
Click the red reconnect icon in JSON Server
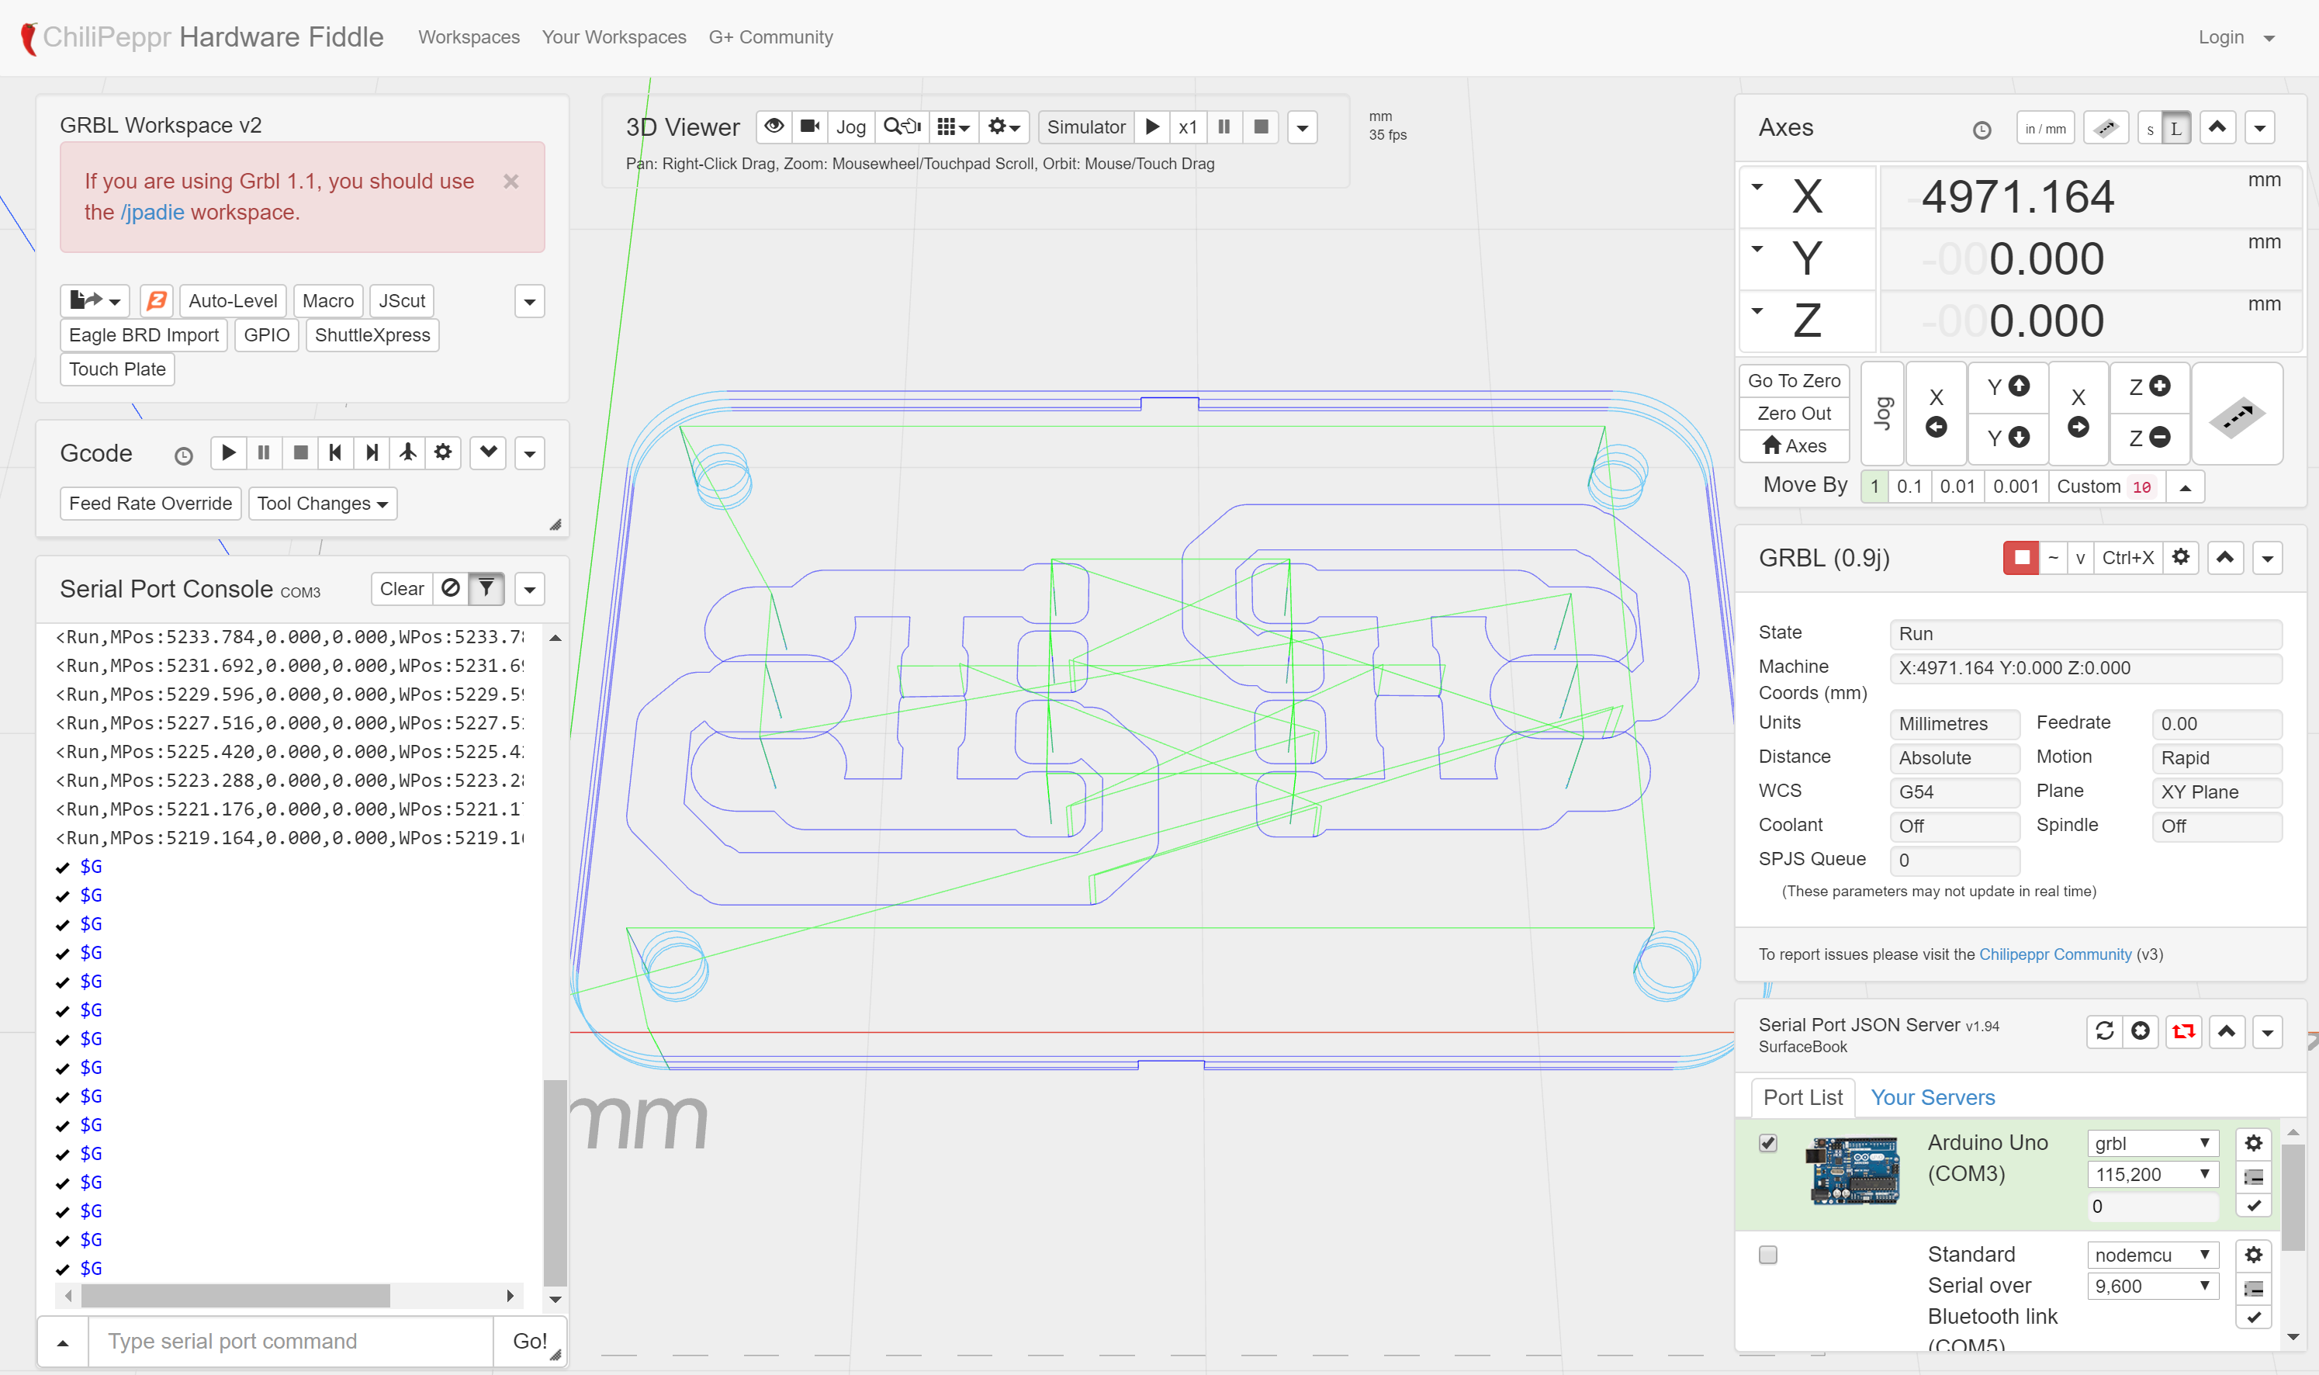(2183, 1031)
